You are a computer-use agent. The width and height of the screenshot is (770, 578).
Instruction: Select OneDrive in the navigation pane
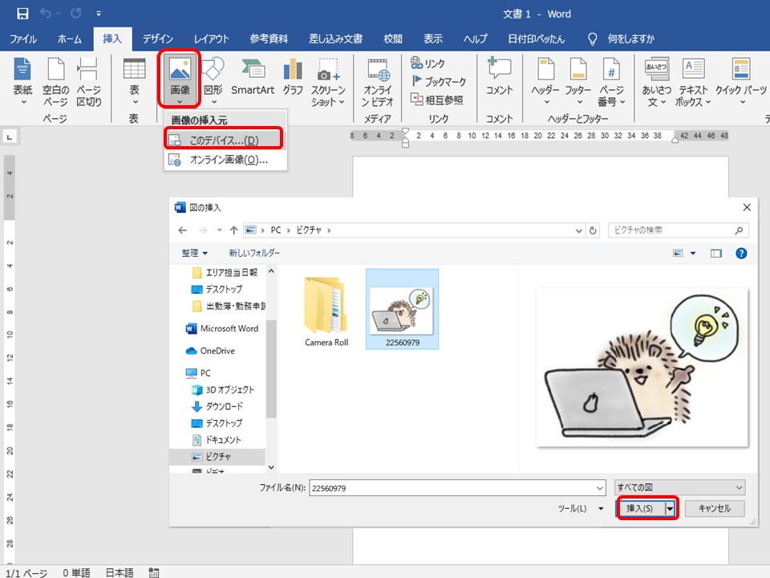tap(210, 351)
